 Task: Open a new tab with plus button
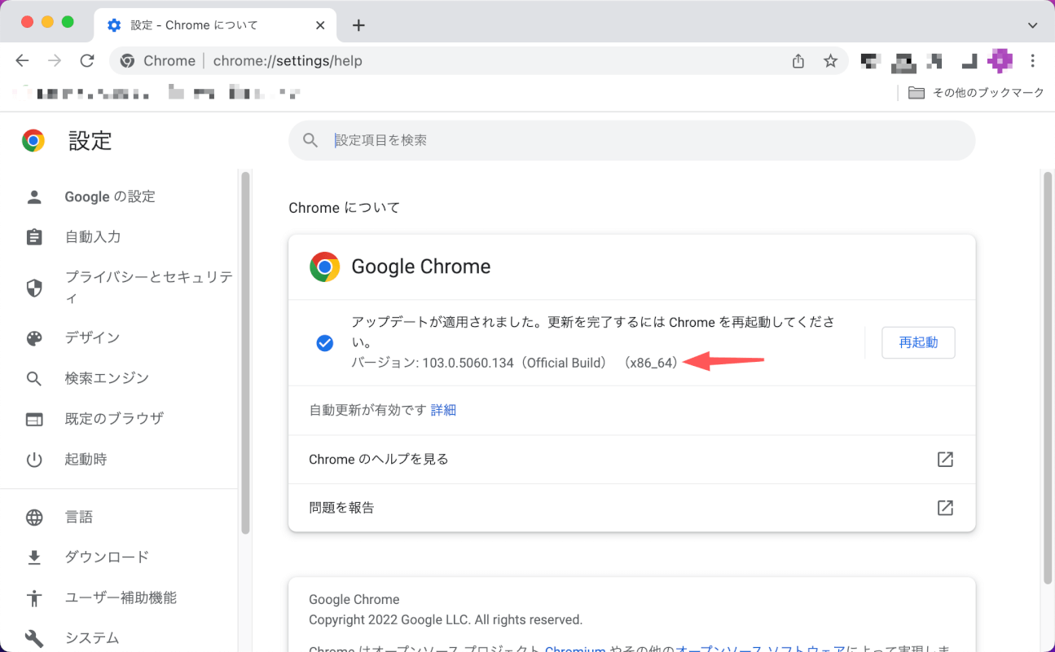[358, 25]
